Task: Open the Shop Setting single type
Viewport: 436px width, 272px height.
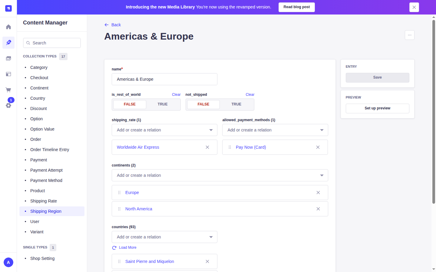Action: (42, 258)
